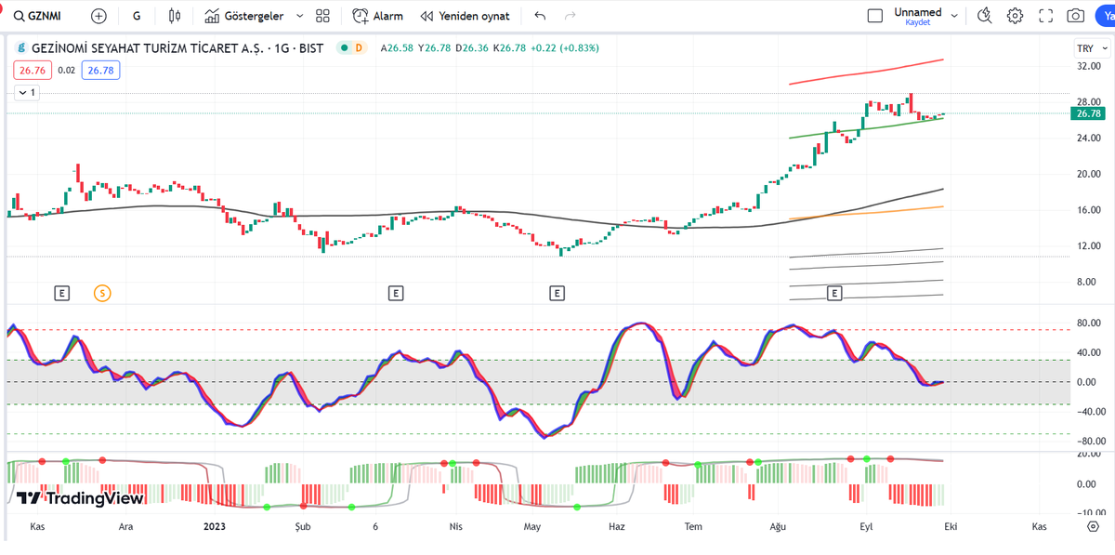This screenshot has height=555, width=1115.
Task: Click the 32.00 price scale label
Action: (1089, 67)
